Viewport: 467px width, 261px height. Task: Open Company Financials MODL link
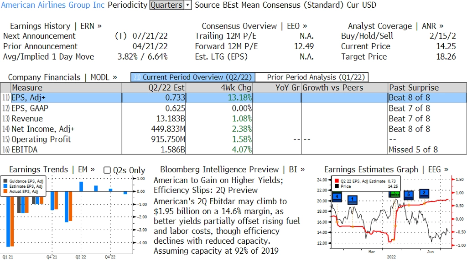[x=62, y=77]
